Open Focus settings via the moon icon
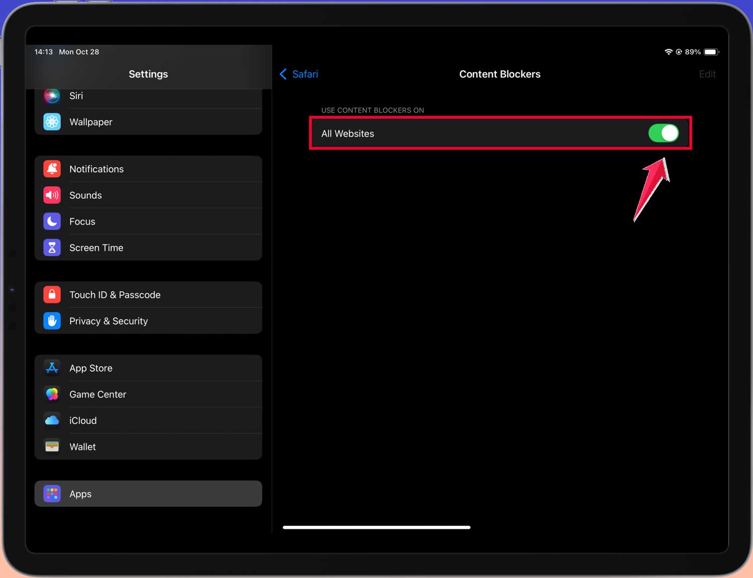Viewport: 753px width, 578px height. click(52, 221)
